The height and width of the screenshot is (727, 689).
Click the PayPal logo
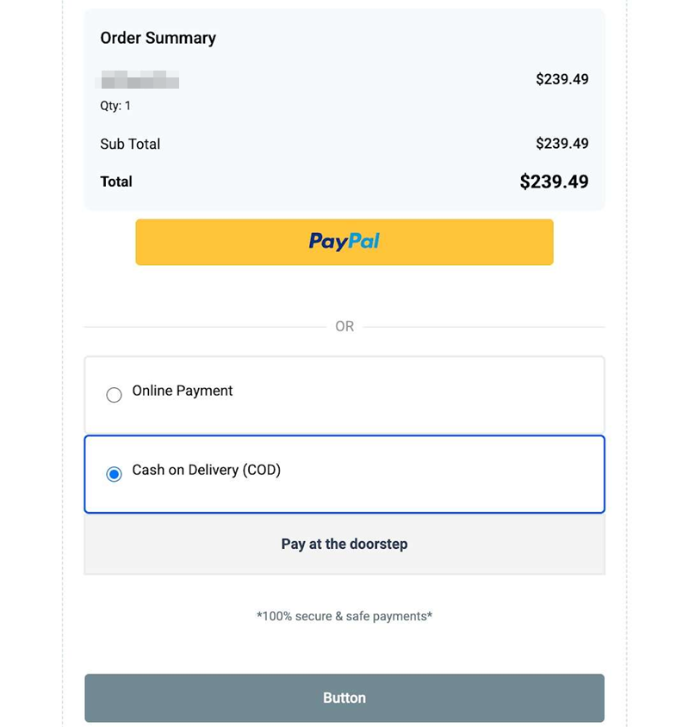coord(344,242)
